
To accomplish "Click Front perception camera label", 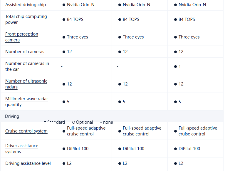I will [x=22, y=37].
